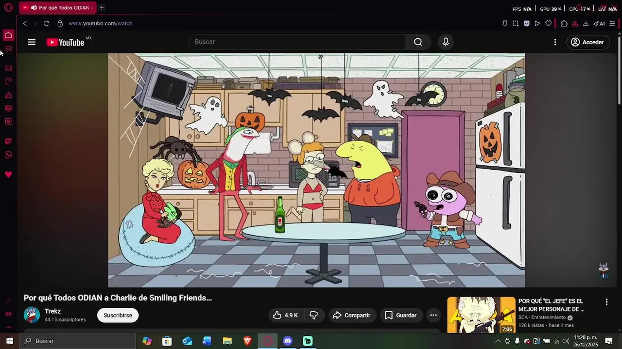The height and width of the screenshot is (349, 622).
Task: Open the Trekz channel name link
Action: click(x=52, y=311)
